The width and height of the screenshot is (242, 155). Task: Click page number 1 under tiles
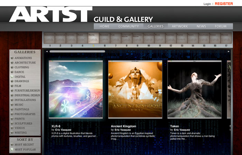tap(50, 46)
